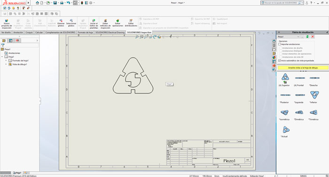Expand the SolidWorks main menu arrow
This screenshot has height=177, width=329.
(x=29, y=3)
